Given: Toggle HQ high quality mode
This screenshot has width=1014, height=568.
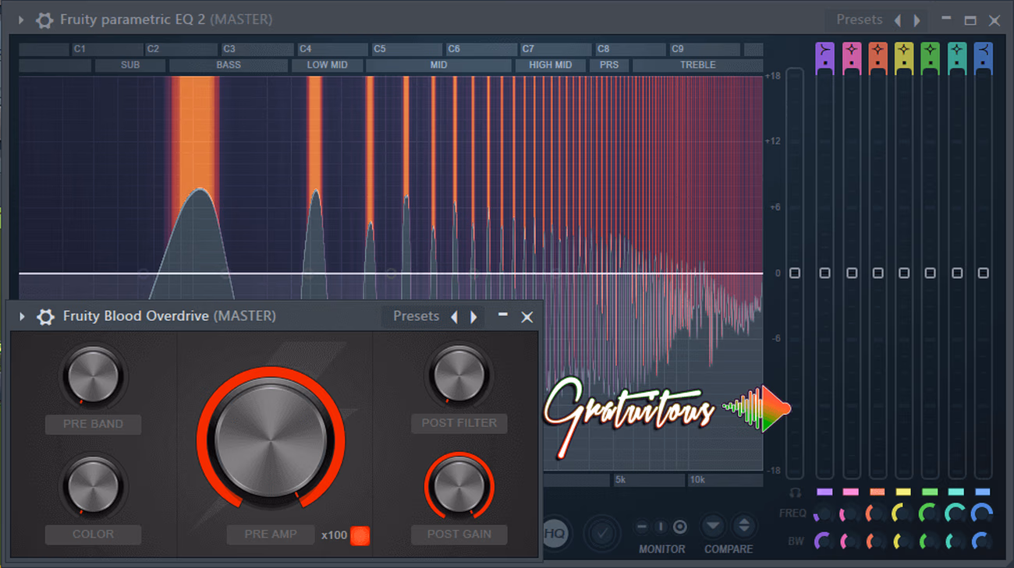Looking at the screenshot, I should click(554, 534).
